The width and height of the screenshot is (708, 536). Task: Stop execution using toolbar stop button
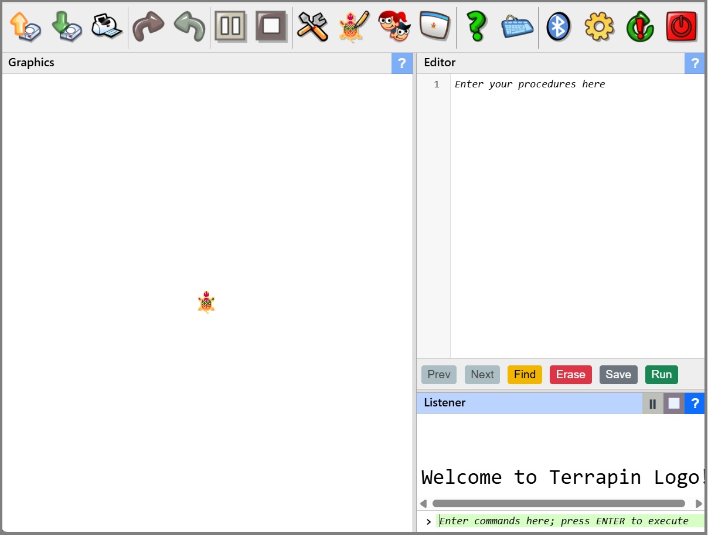click(x=271, y=26)
